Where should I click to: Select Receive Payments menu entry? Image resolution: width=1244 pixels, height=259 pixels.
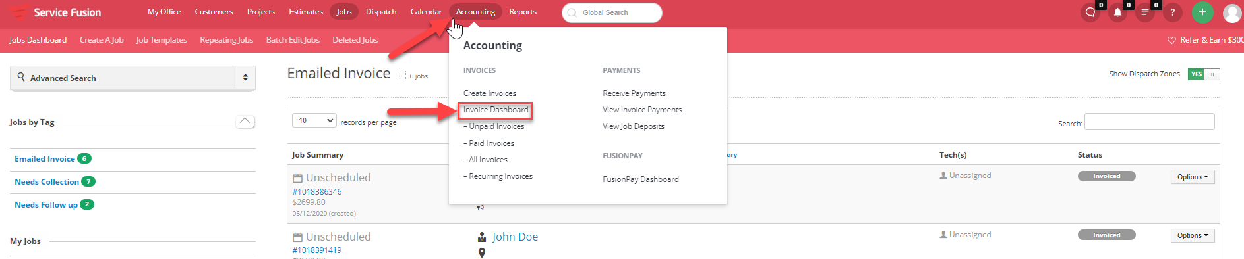tap(634, 93)
